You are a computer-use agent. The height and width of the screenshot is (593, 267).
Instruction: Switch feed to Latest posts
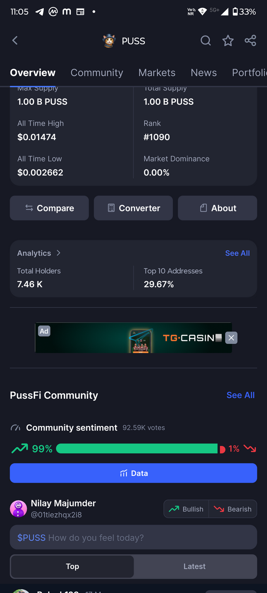pos(194,566)
